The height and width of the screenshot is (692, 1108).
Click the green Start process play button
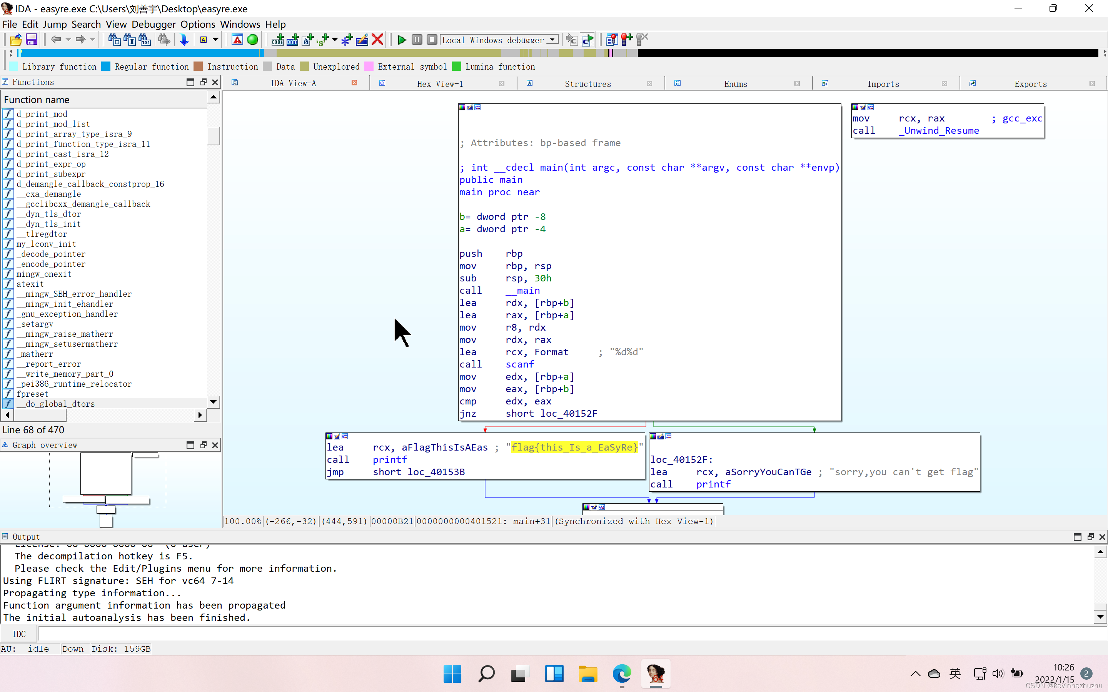pos(402,40)
